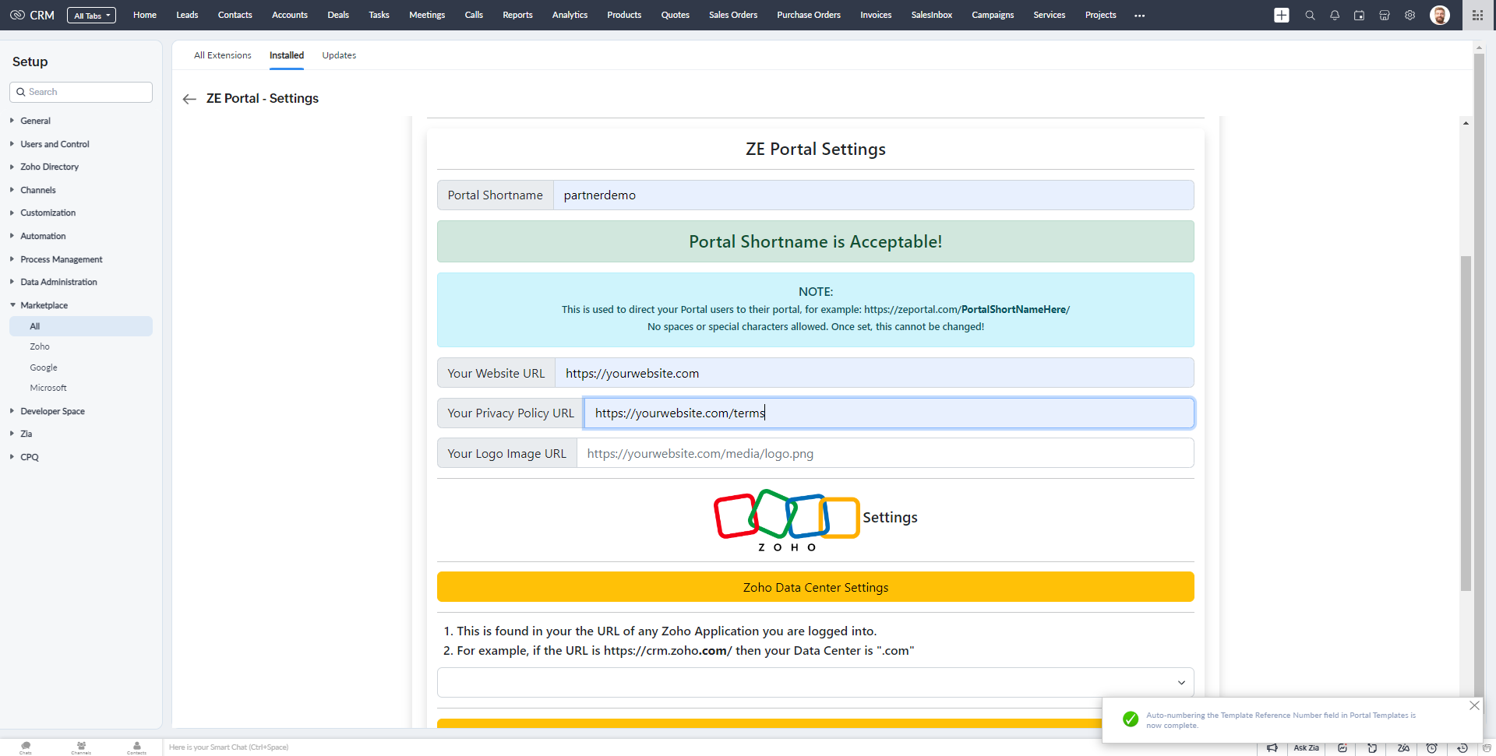Open the notifications bell icon
The width and height of the screenshot is (1496, 756).
(x=1335, y=15)
